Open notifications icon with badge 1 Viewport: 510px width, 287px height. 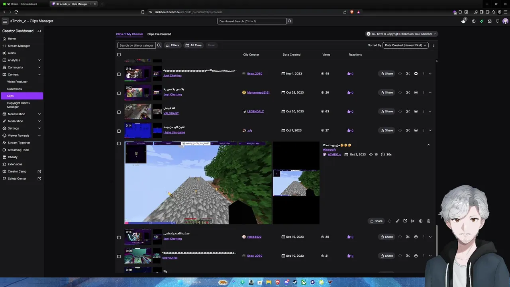(463, 21)
